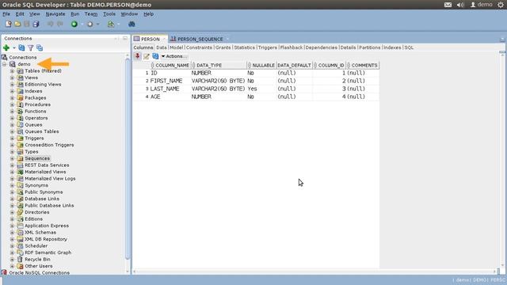Switch to the Triggers tab
This screenshot has width=507, height=285.
pos(268,47)
